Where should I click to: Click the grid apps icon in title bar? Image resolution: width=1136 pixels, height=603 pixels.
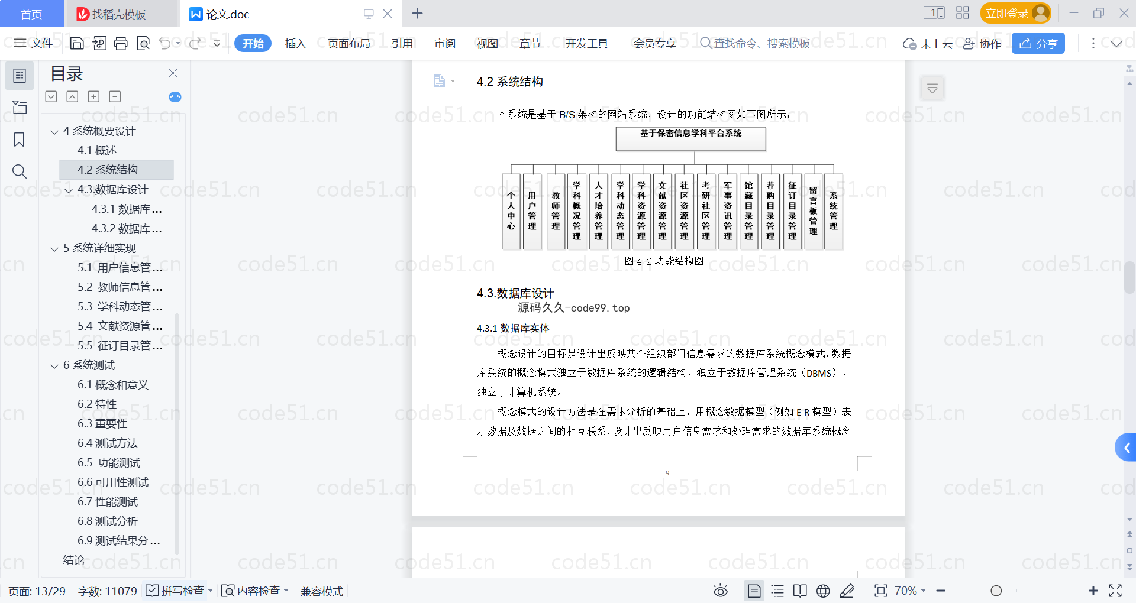click(x=963, y=13)
